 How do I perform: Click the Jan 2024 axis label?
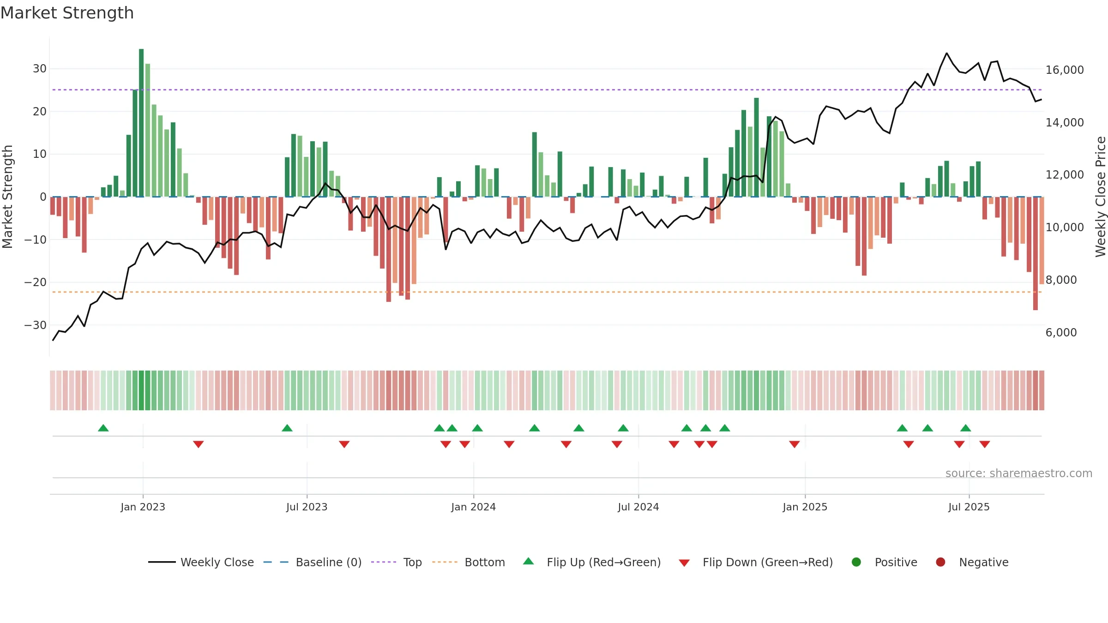[x=474, y=507]
